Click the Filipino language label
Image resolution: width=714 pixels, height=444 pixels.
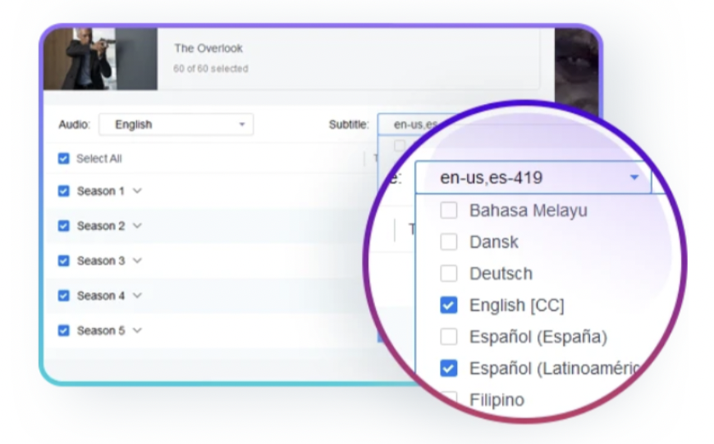coord(497,400)
